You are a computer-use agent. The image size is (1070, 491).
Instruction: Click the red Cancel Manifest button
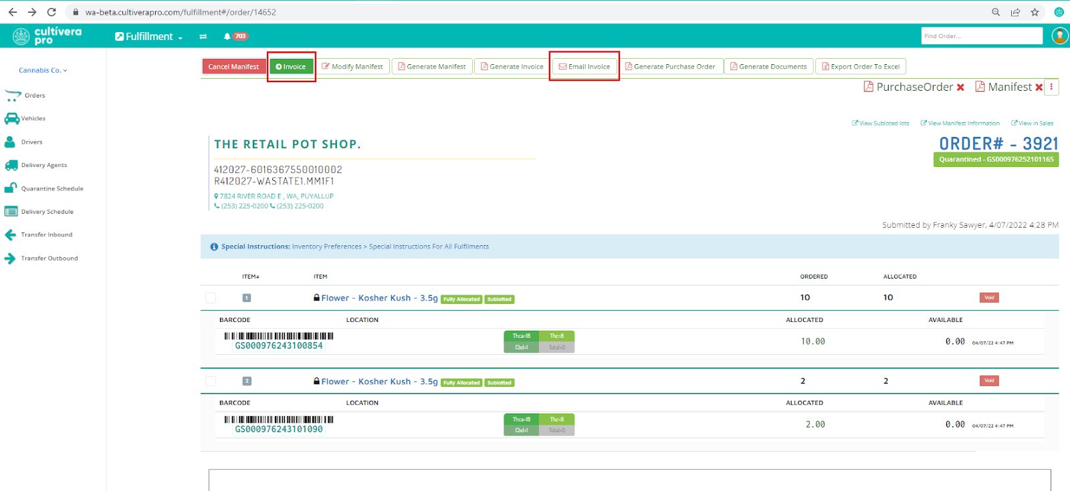pyautogui.click(x=233, y=67)
